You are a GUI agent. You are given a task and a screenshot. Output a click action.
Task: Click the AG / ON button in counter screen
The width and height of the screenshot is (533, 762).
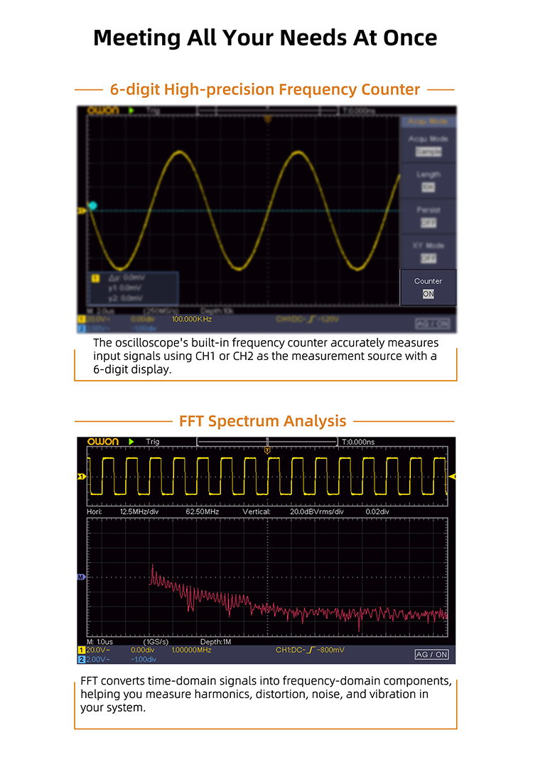[432, 324]
